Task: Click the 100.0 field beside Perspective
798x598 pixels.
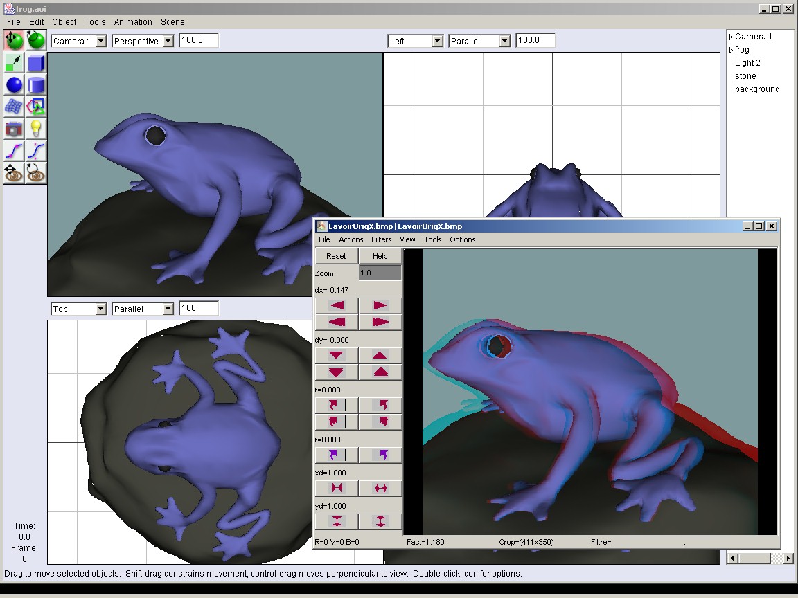Action: point(199,40)
